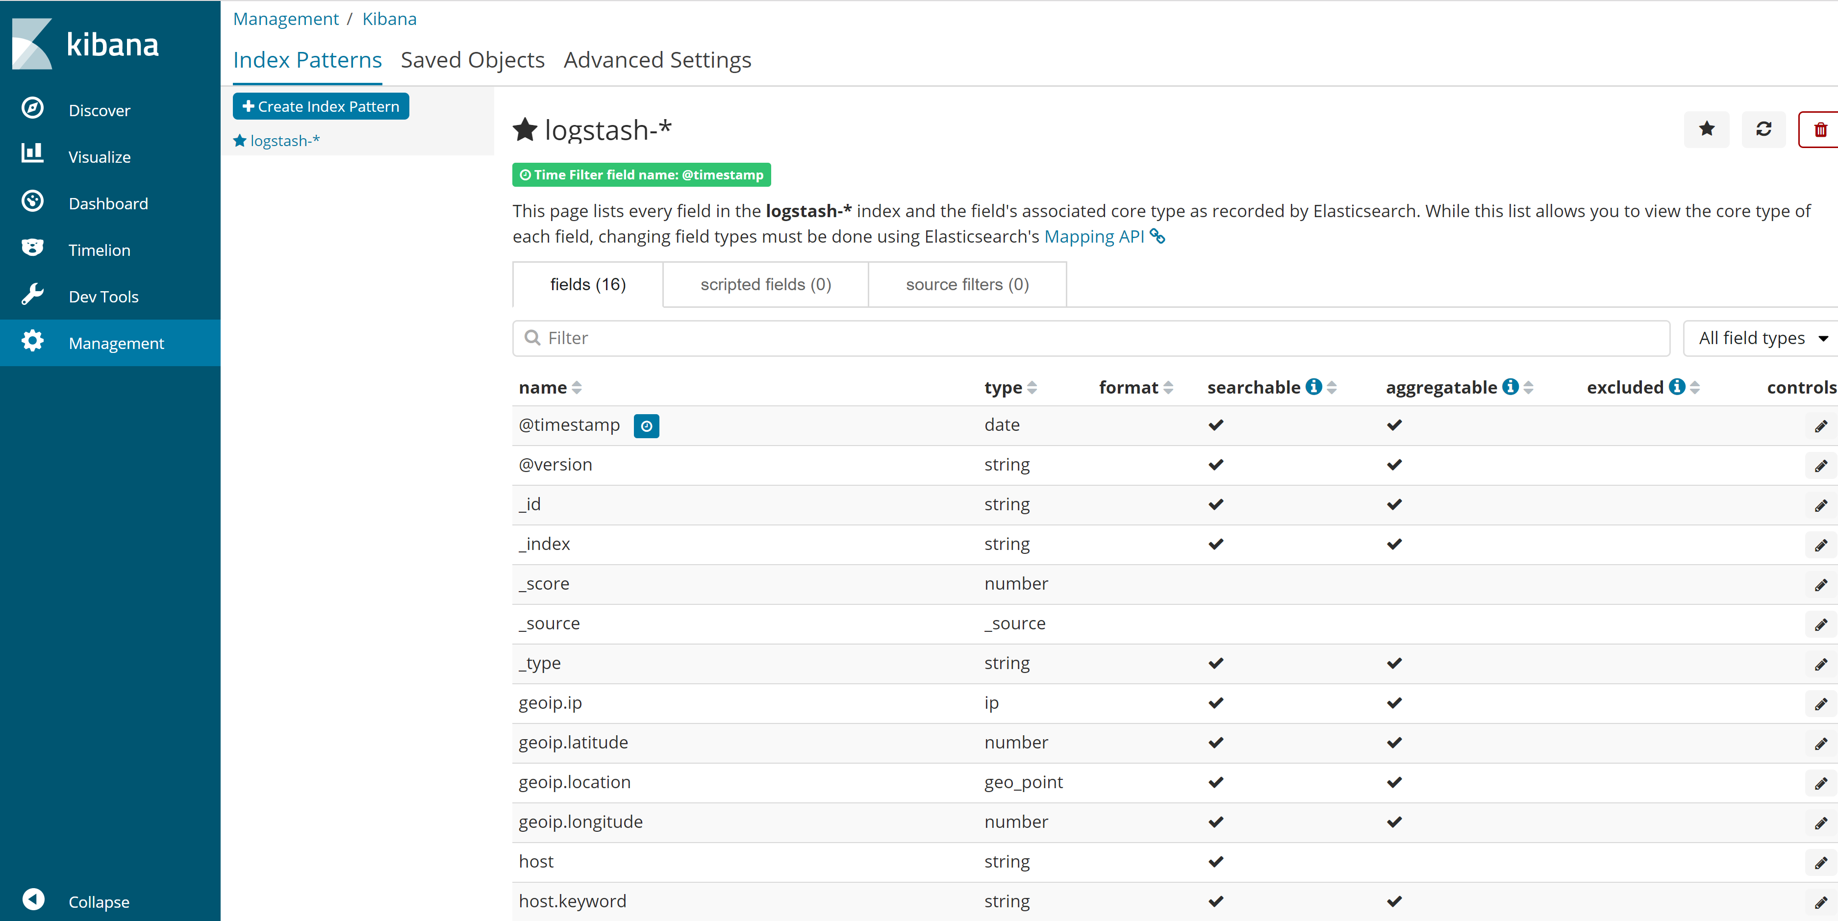The height and width of the screenshot is (921, 1838).
Task: Switch to source filters tab
Action: tap(967, 285)
